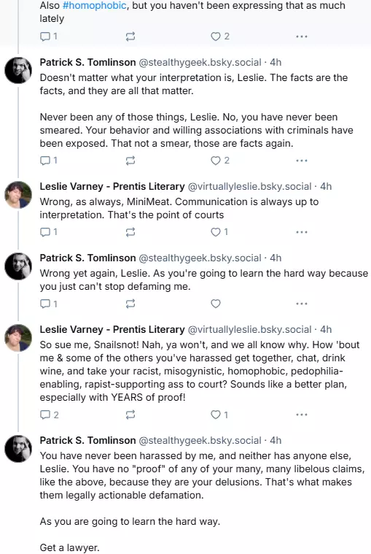Open more options on 'facts are the facts' post
The image size is (371, 554).
(x=302, y=161)
